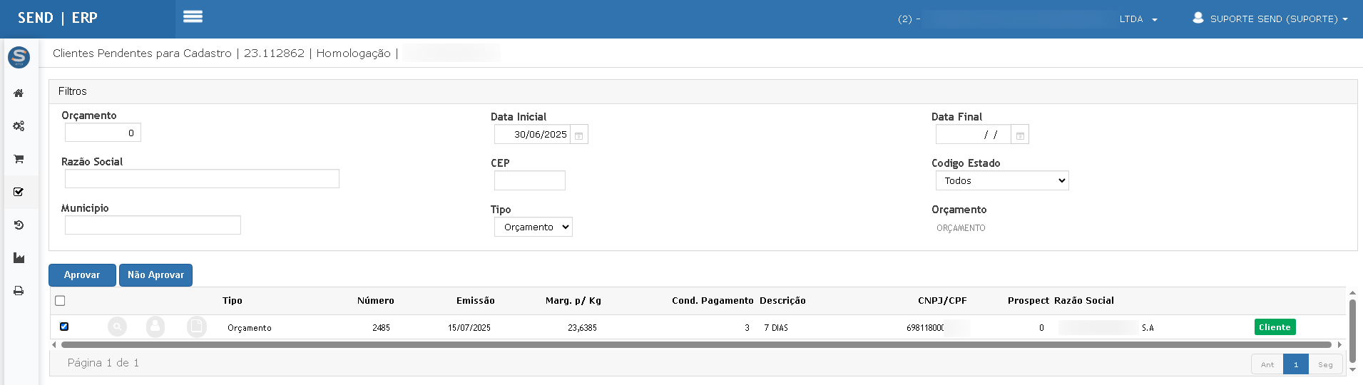
Task: Click the Emissão column header
Action: coord(476,301)
